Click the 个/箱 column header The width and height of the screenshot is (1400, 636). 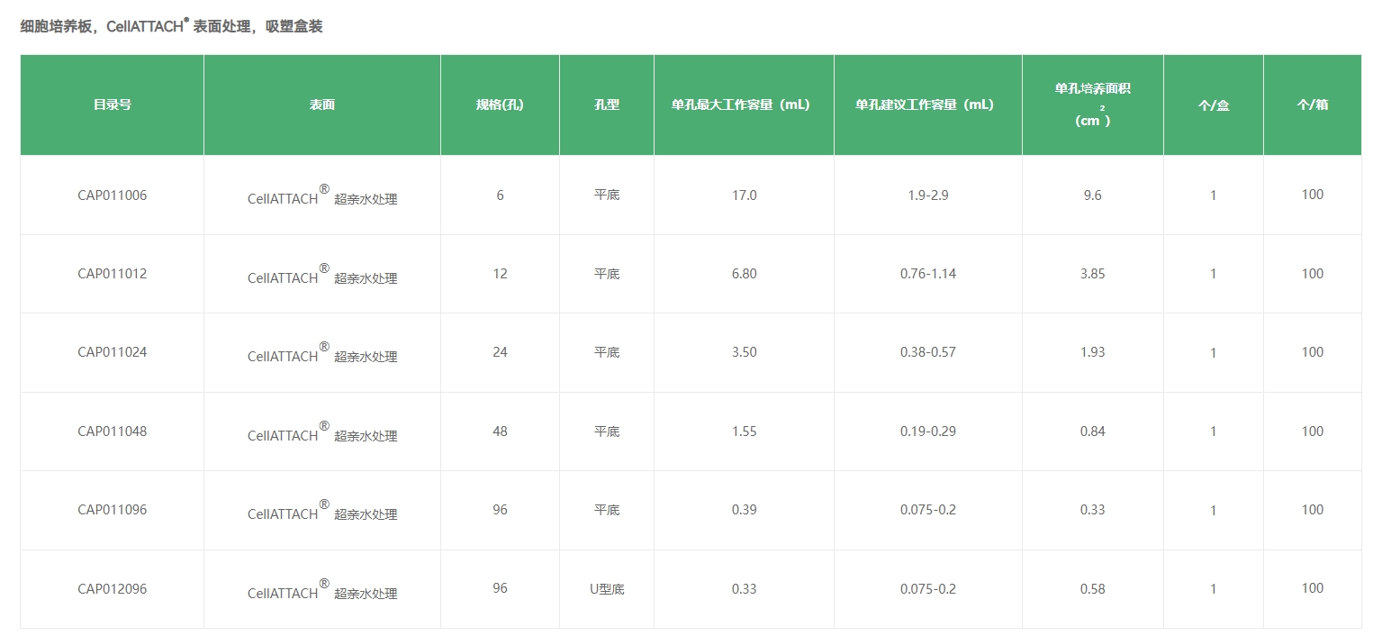[x=1312, y=104]
